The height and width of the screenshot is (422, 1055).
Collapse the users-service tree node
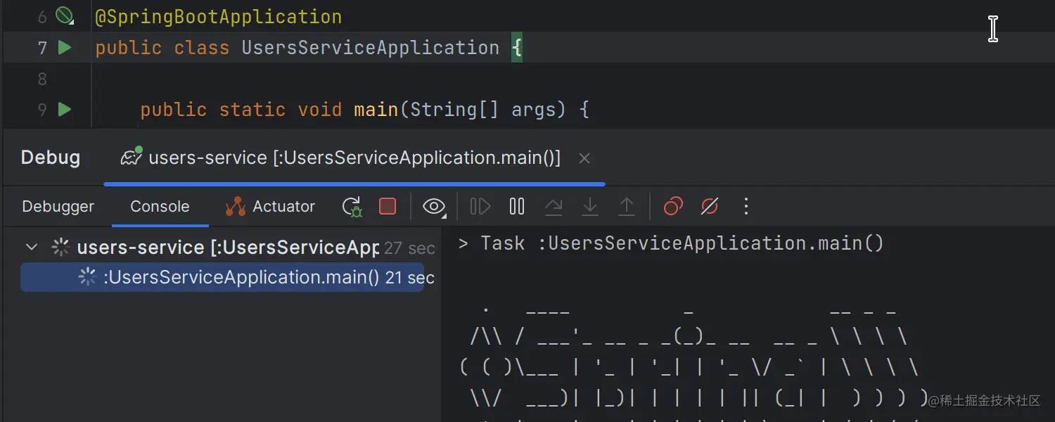(31, 248)
